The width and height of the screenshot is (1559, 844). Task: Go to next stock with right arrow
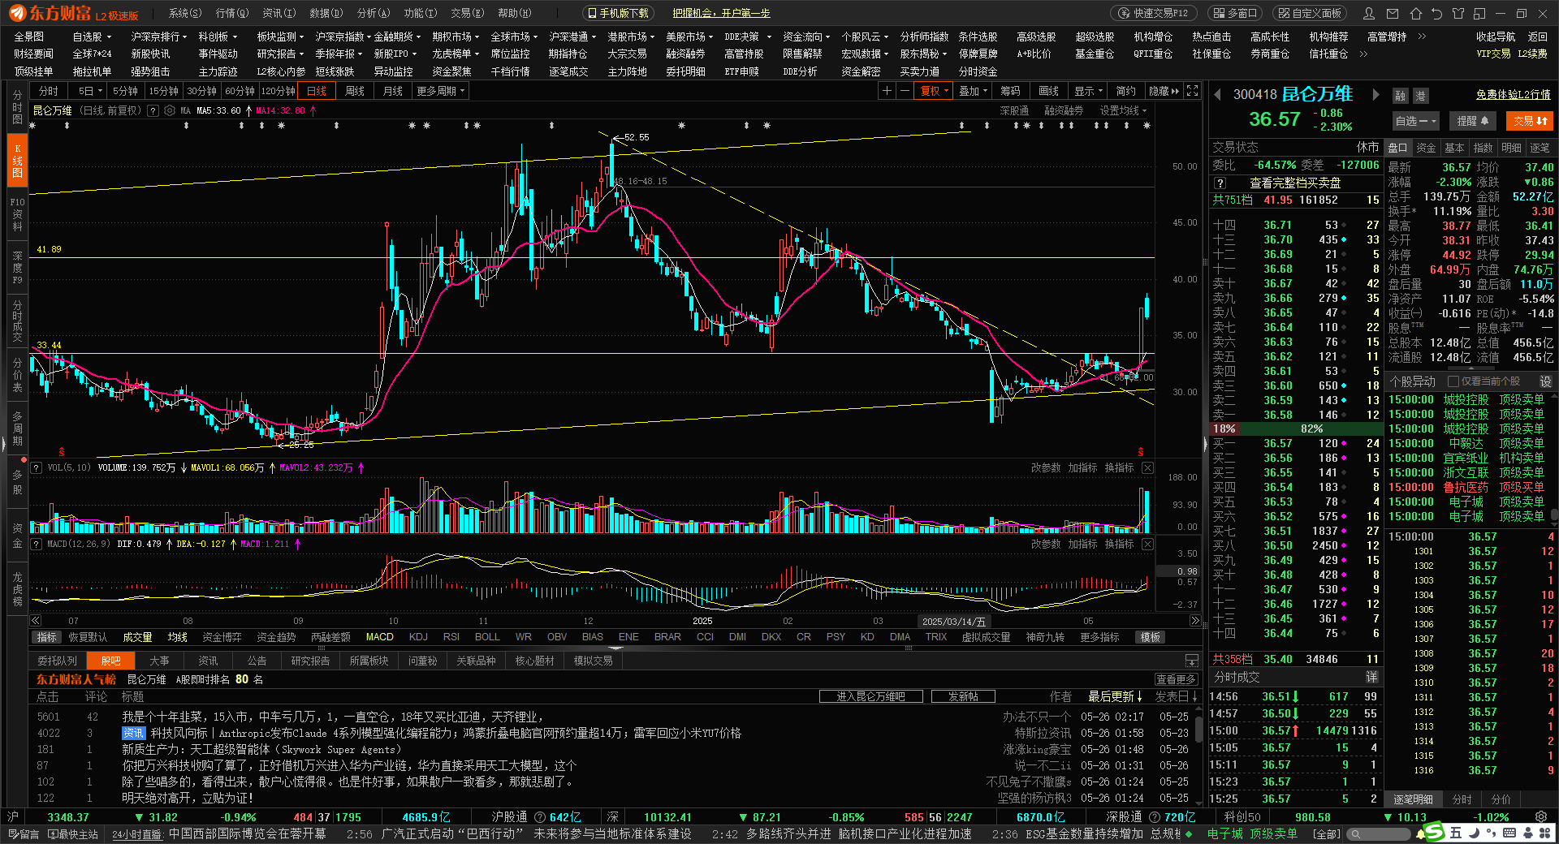[x=1375, y=95]
